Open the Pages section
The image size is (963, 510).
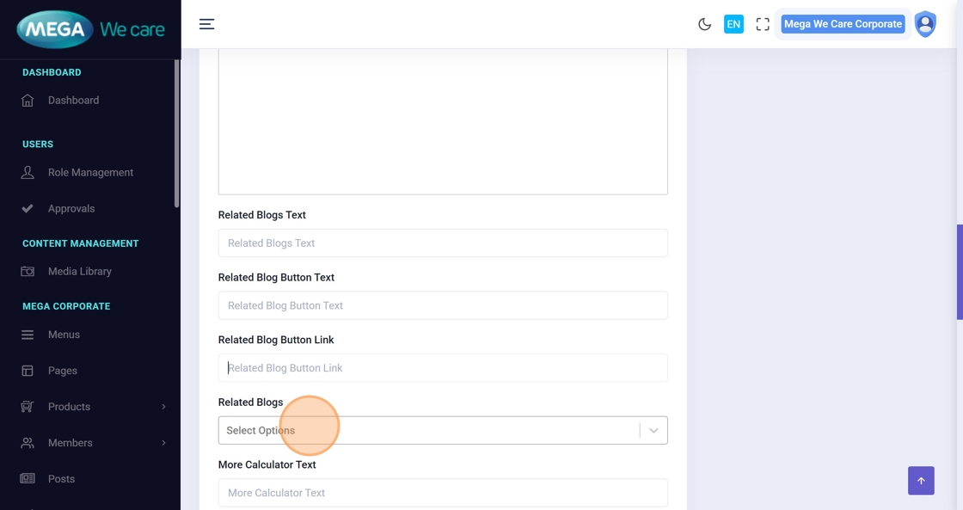tap(63, 371)
